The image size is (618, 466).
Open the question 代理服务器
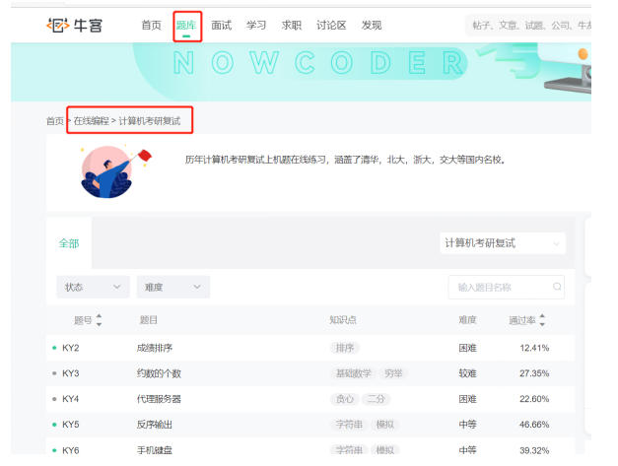point(159,399)
